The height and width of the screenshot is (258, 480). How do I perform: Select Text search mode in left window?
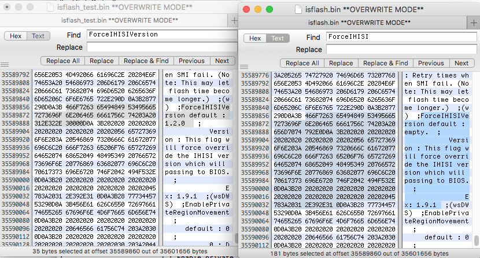(38, 36)
